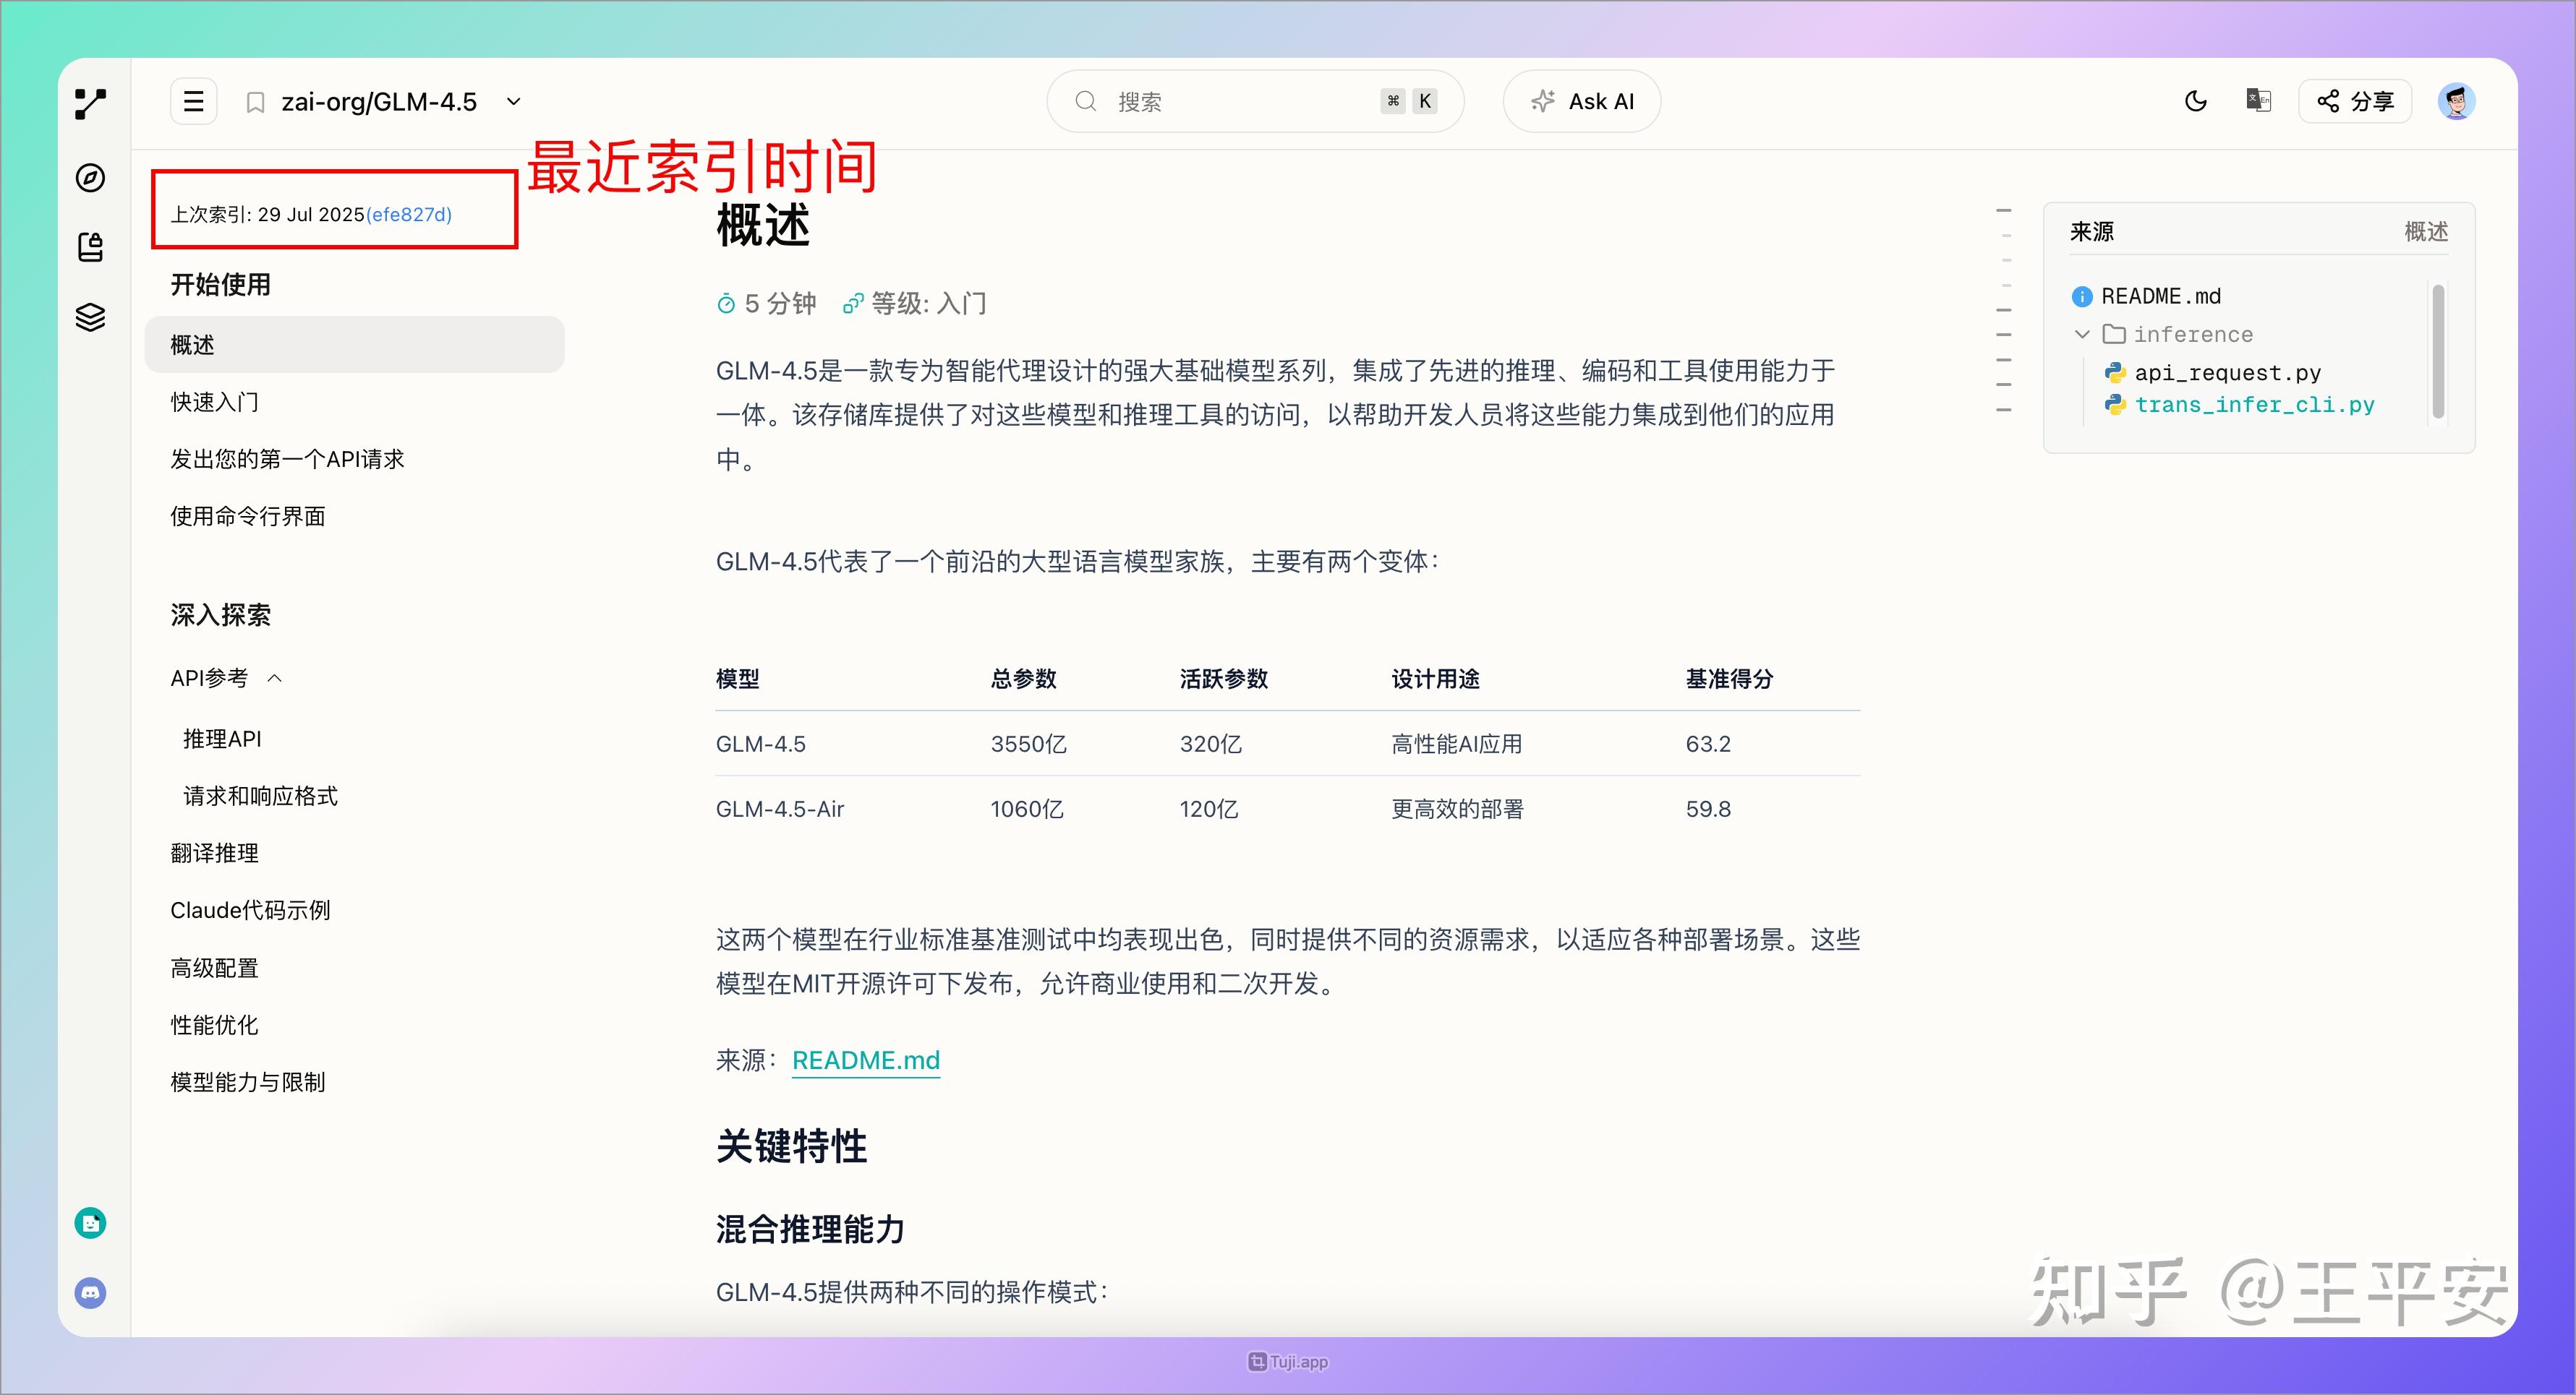2576x1395 pixels.
Task: Collapse the inference folder in sources
Action: pyautogui.click(x=2082, y=335)
